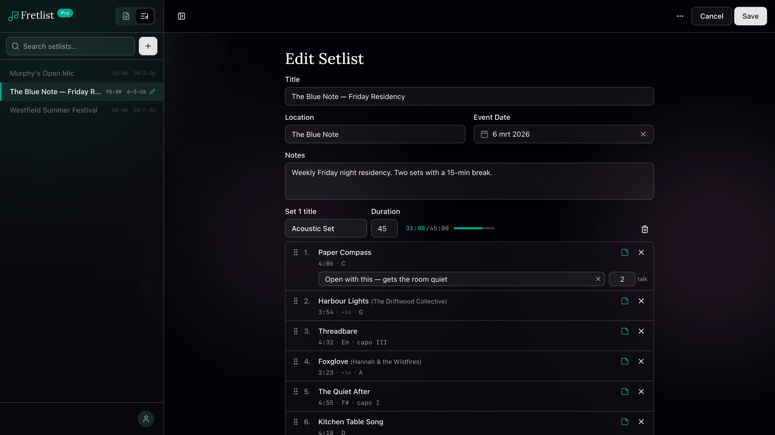Remove Harbour Lights from the set
Viewport: 775px width, 435px height.
click(641, 301)
